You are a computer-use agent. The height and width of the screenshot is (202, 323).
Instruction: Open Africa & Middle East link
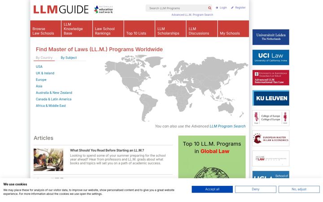(x=51, y=106)
